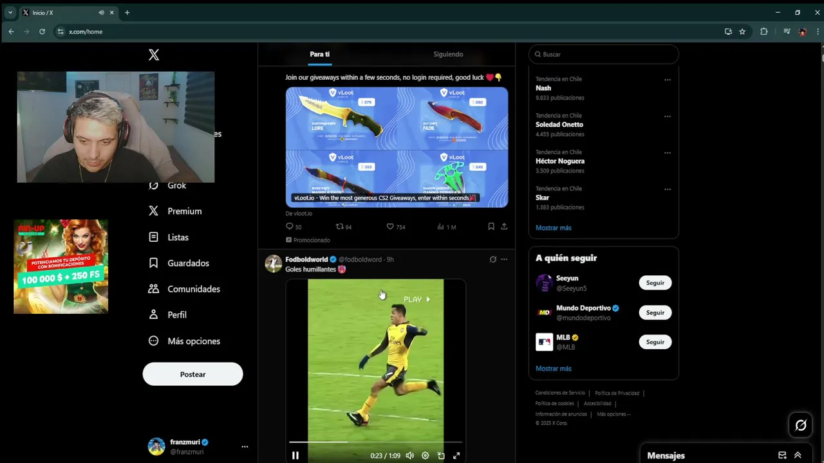Open Listas in left navigation
This screenshot has height=463, width=824.
click(169, 237)
